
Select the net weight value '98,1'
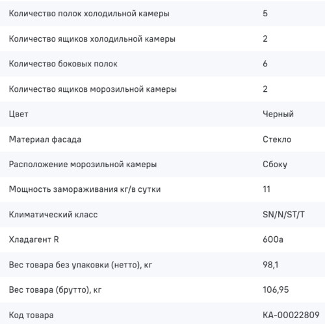click(270, 265)
